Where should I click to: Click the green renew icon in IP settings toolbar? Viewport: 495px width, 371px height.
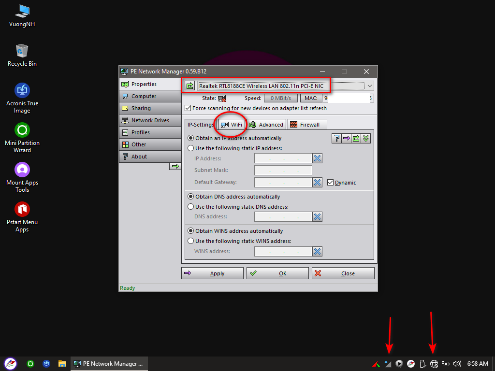[x=356, y=138]
